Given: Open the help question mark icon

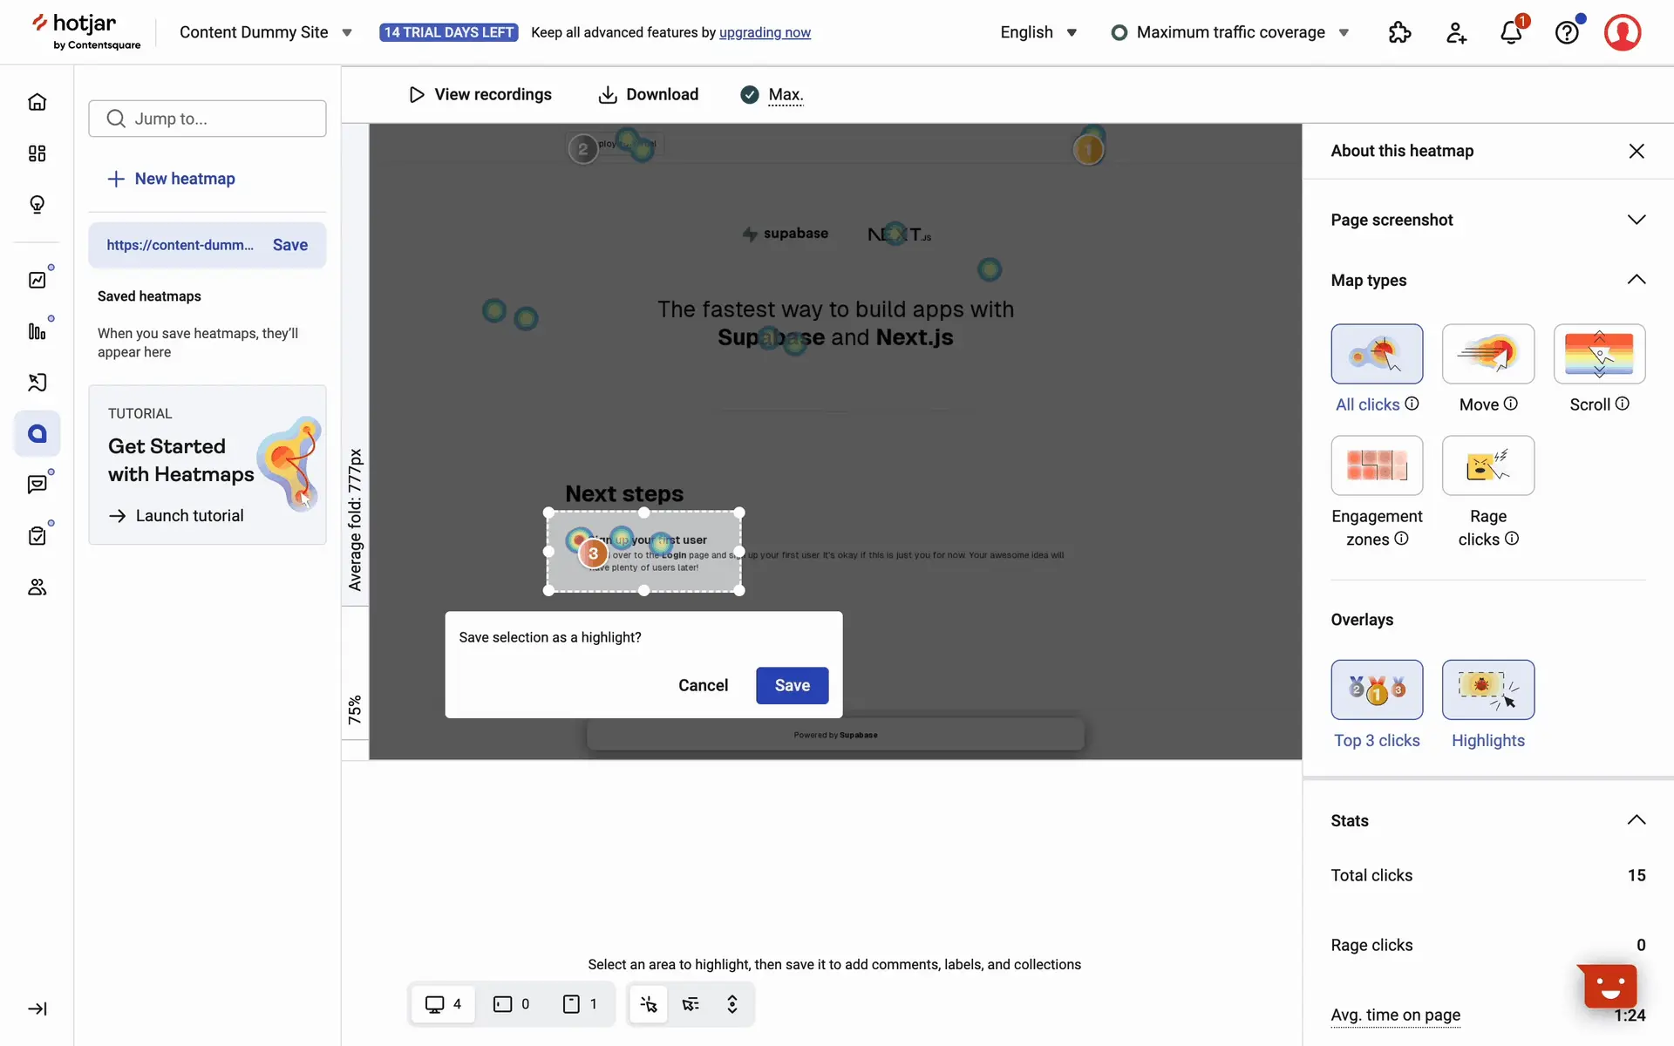Looking at the screenshot, I should pos(1567,33).
